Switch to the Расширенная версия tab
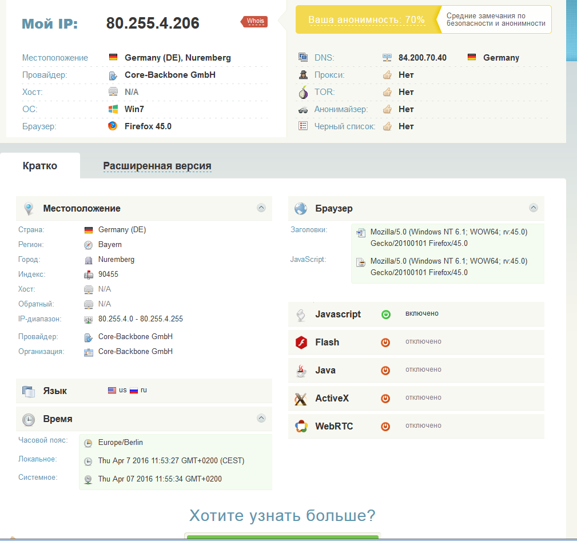 pyautogui.click(x=157, y=166)
